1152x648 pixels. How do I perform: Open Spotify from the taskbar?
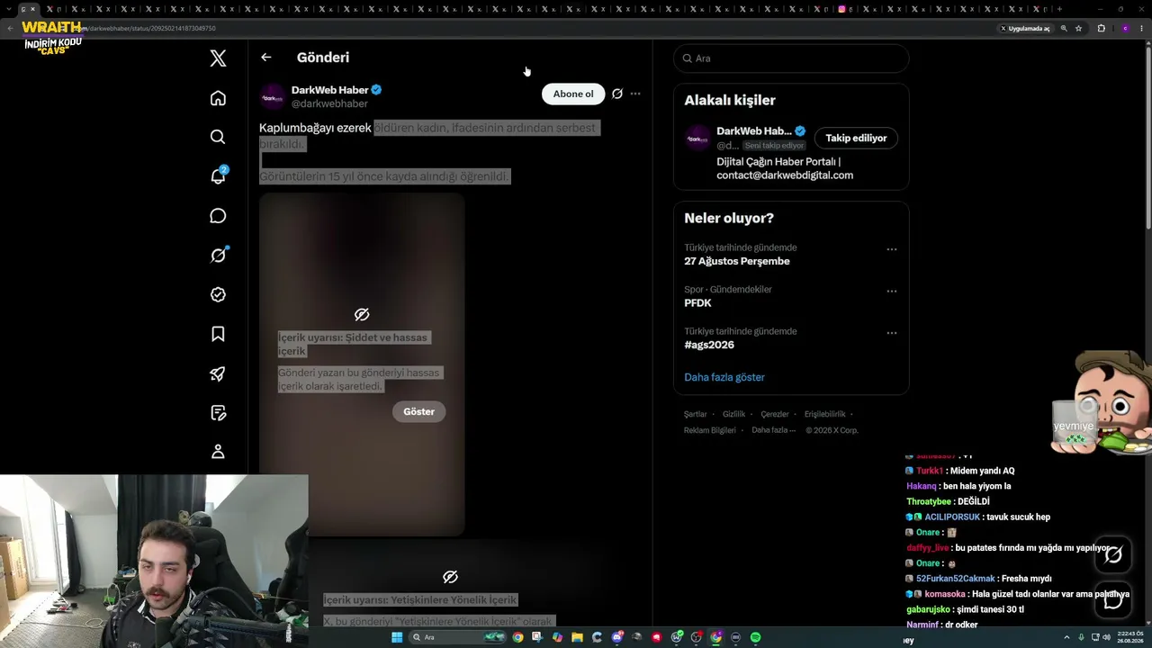point(756,637)
